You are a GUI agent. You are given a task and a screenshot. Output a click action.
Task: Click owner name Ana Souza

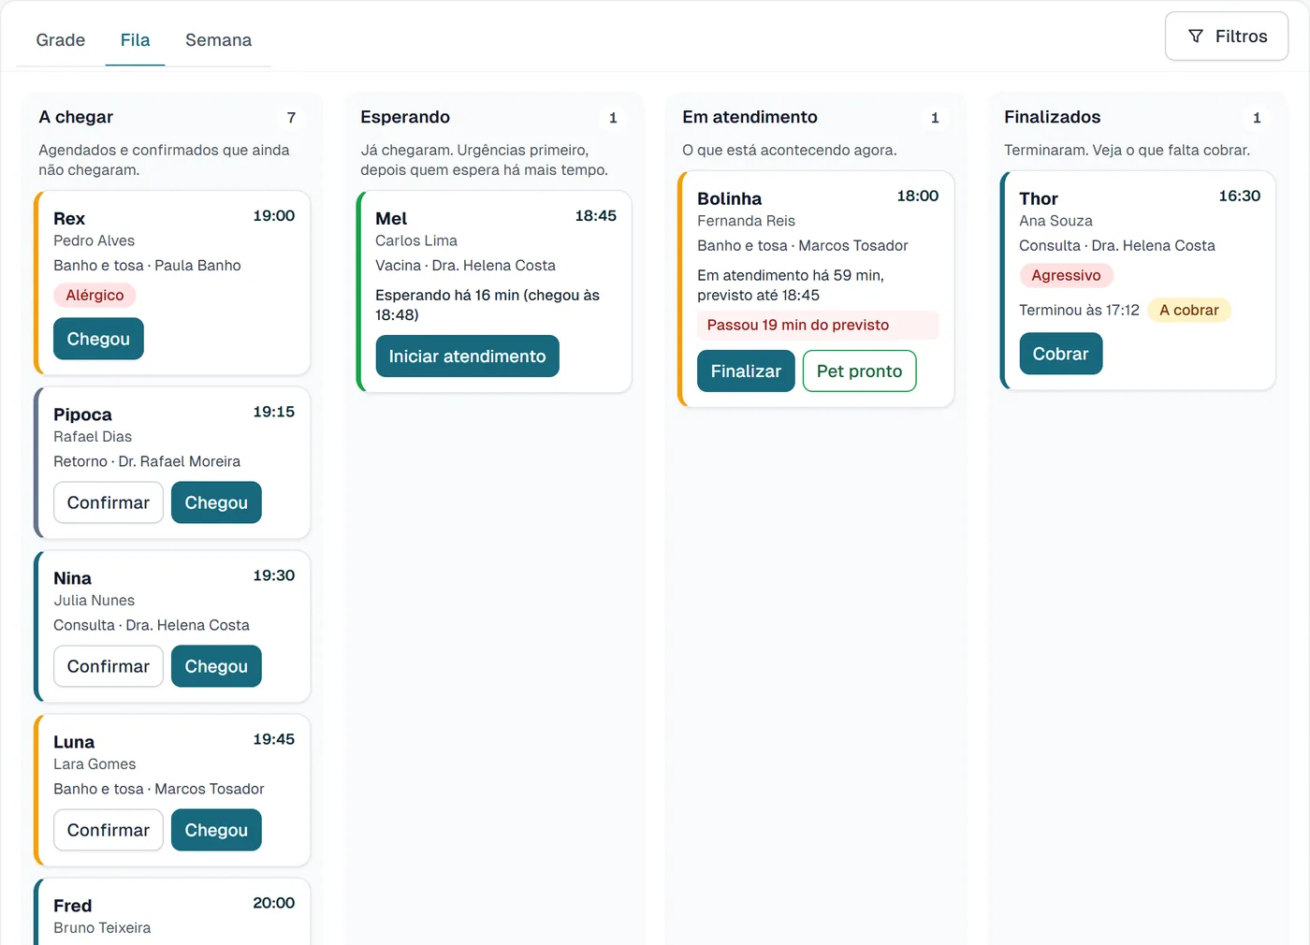point(1055,221)
